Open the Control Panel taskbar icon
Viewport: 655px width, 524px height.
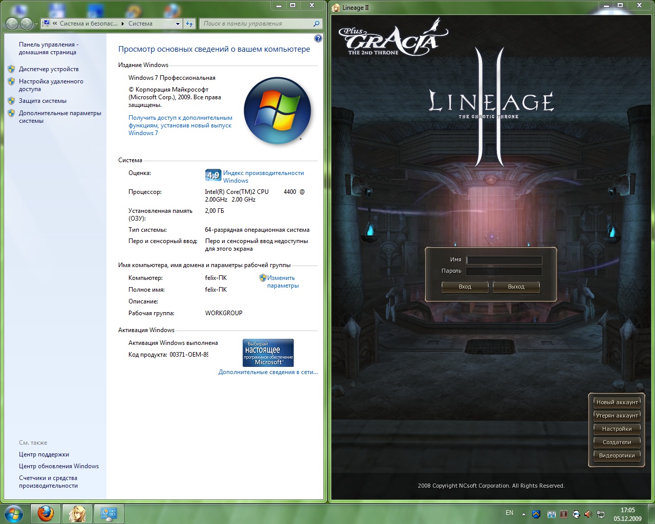[108, 513]
